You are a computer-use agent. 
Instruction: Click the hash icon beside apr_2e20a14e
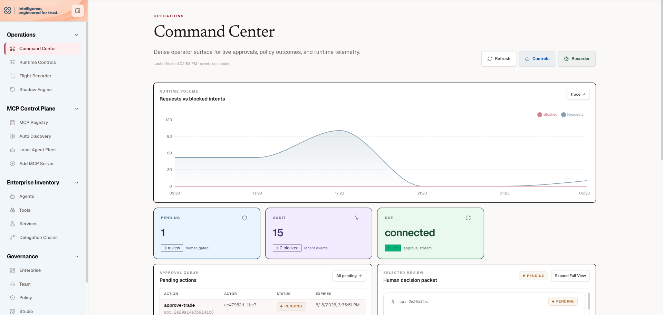(393, 302)
